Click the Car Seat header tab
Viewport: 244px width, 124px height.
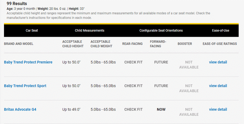click(32, 30)
